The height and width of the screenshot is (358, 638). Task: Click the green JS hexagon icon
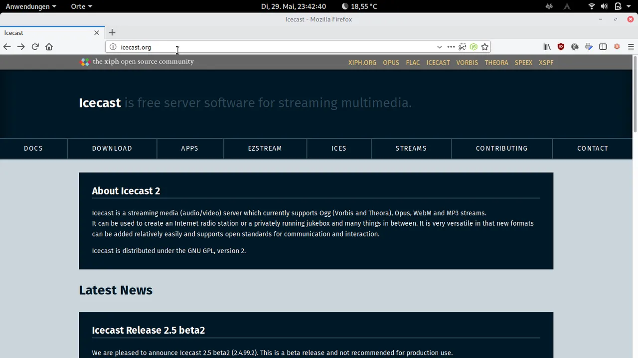[x=474, y=47]
